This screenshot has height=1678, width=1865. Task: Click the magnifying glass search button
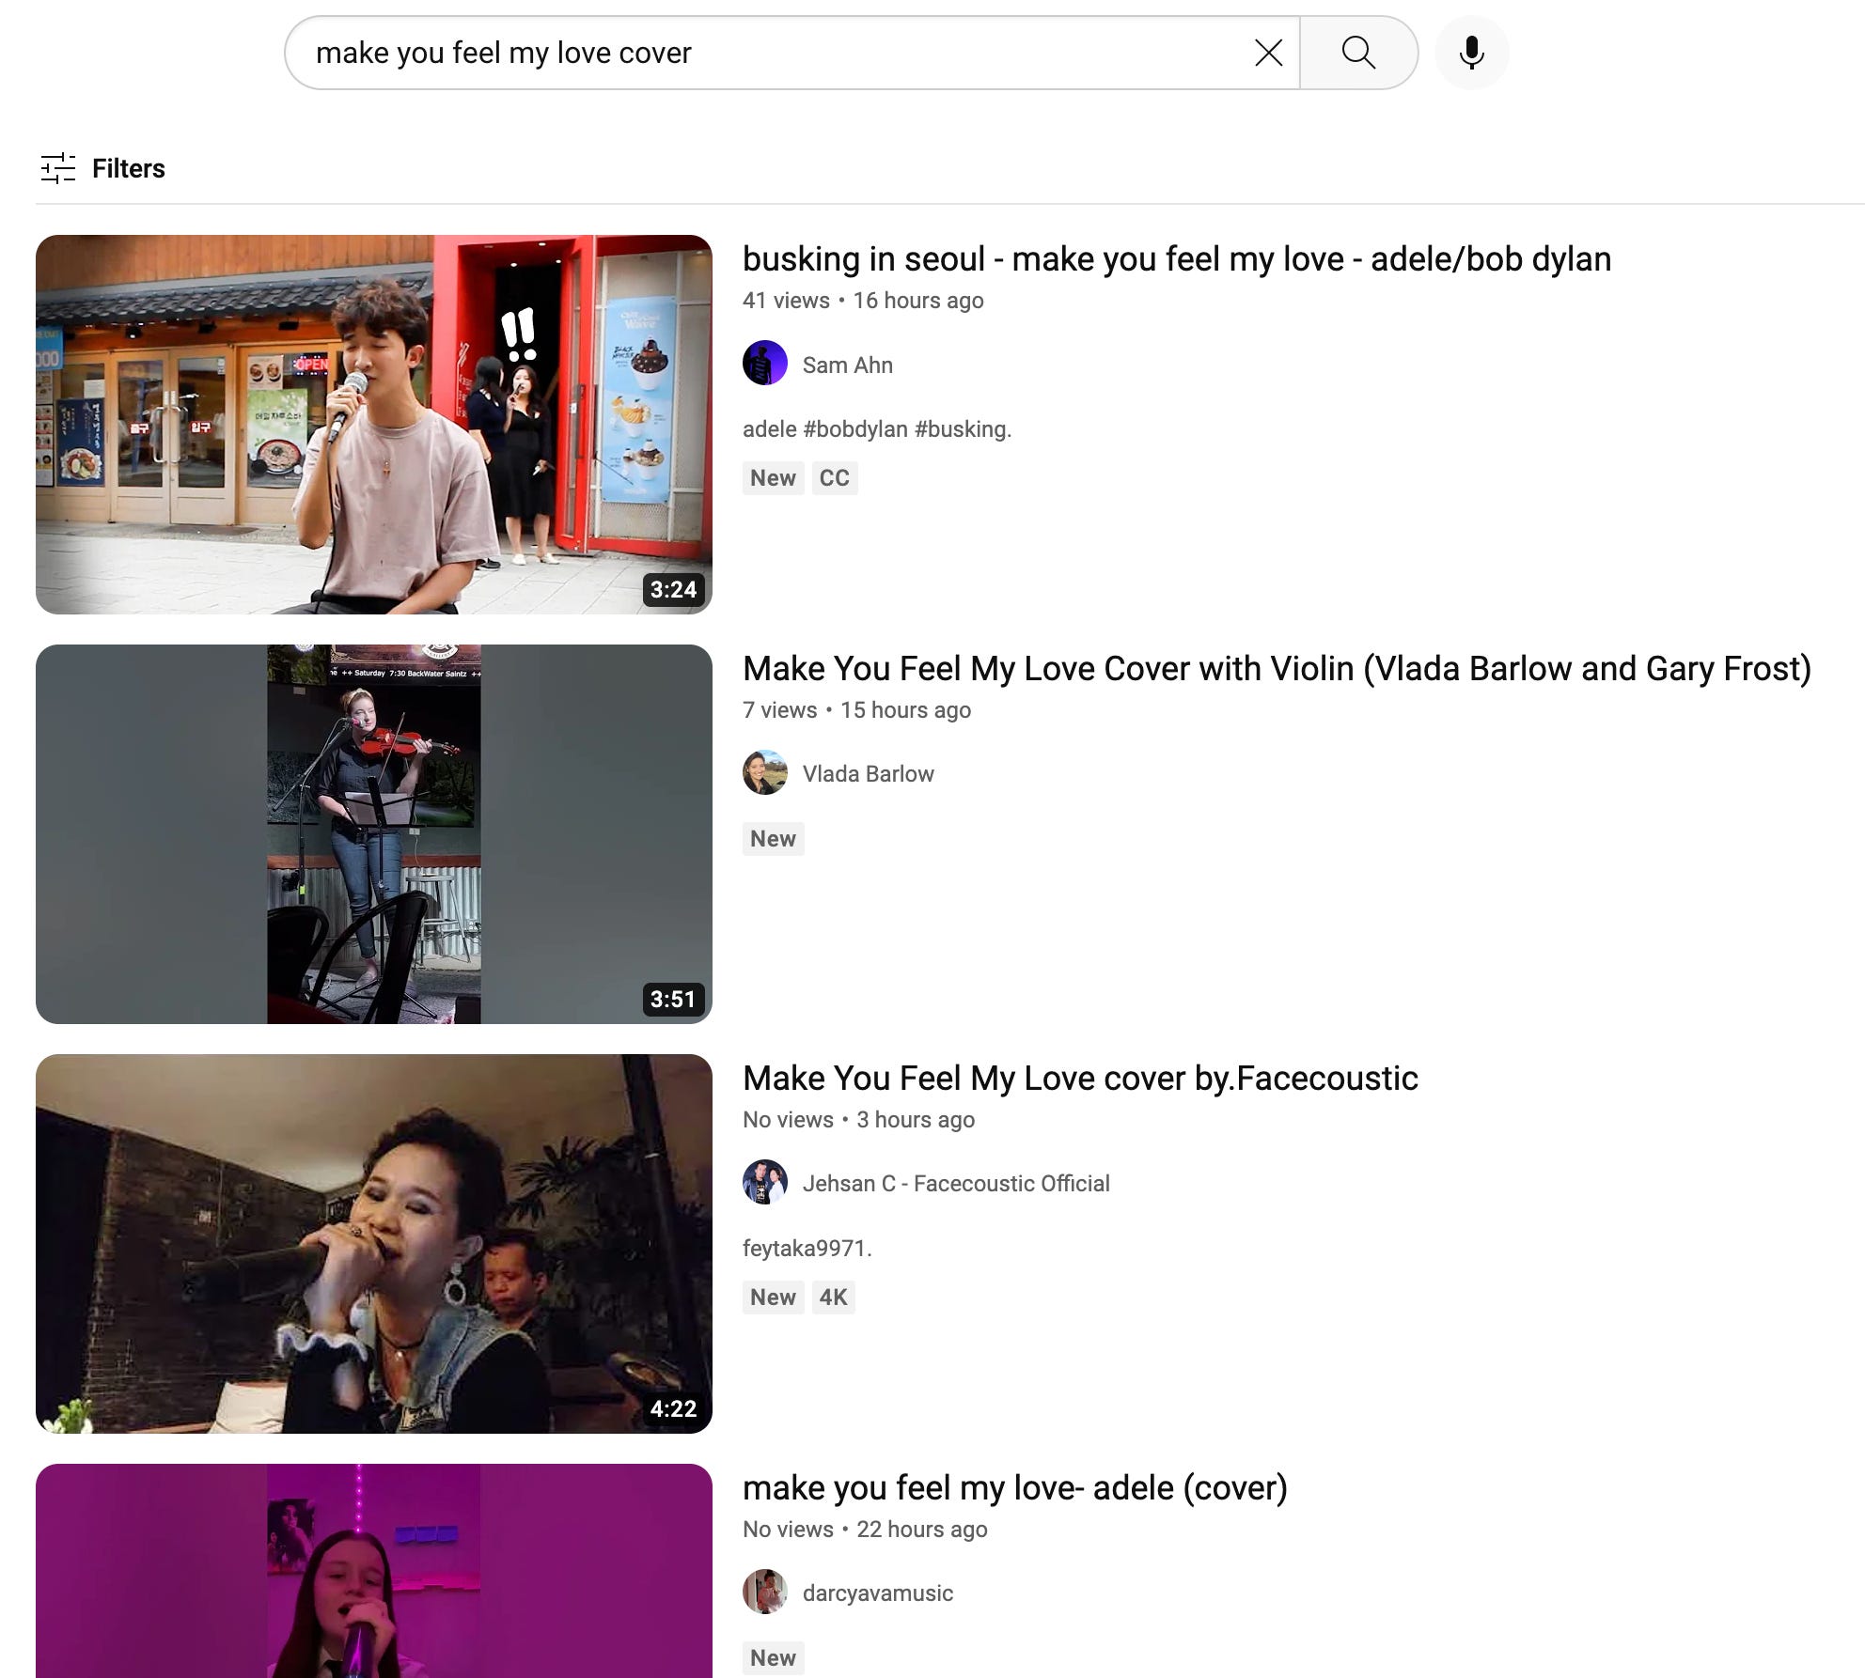tap(1358, 53)
